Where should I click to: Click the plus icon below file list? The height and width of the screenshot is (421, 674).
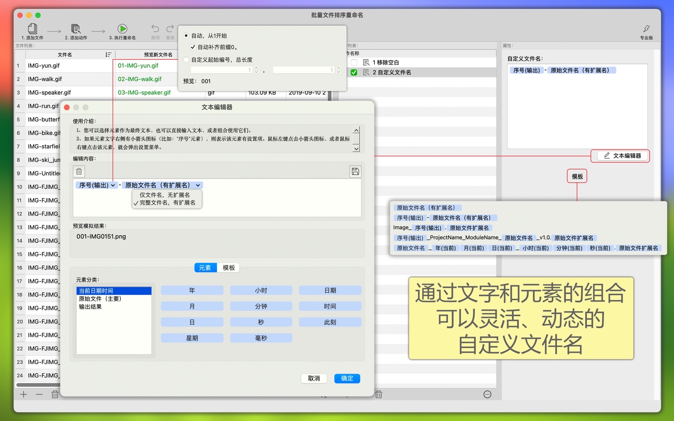click(x=24, y=394)
